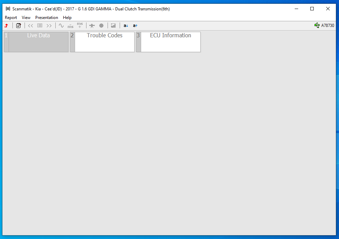339x239 pixels.
Task: Open the ECU Information tile
Action: pos(171,42)
